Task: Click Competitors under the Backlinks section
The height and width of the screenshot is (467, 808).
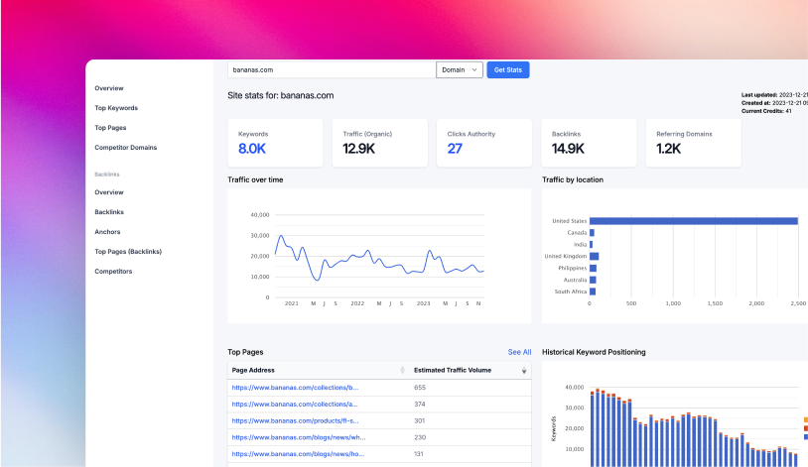Action: coord(113,272)
